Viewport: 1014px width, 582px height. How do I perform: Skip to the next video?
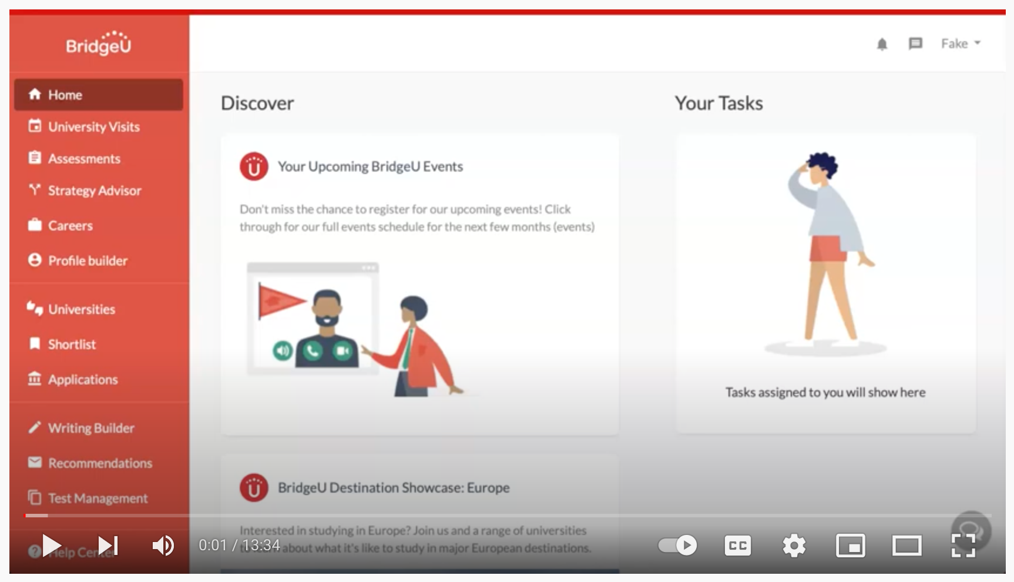tap(108, 546)
